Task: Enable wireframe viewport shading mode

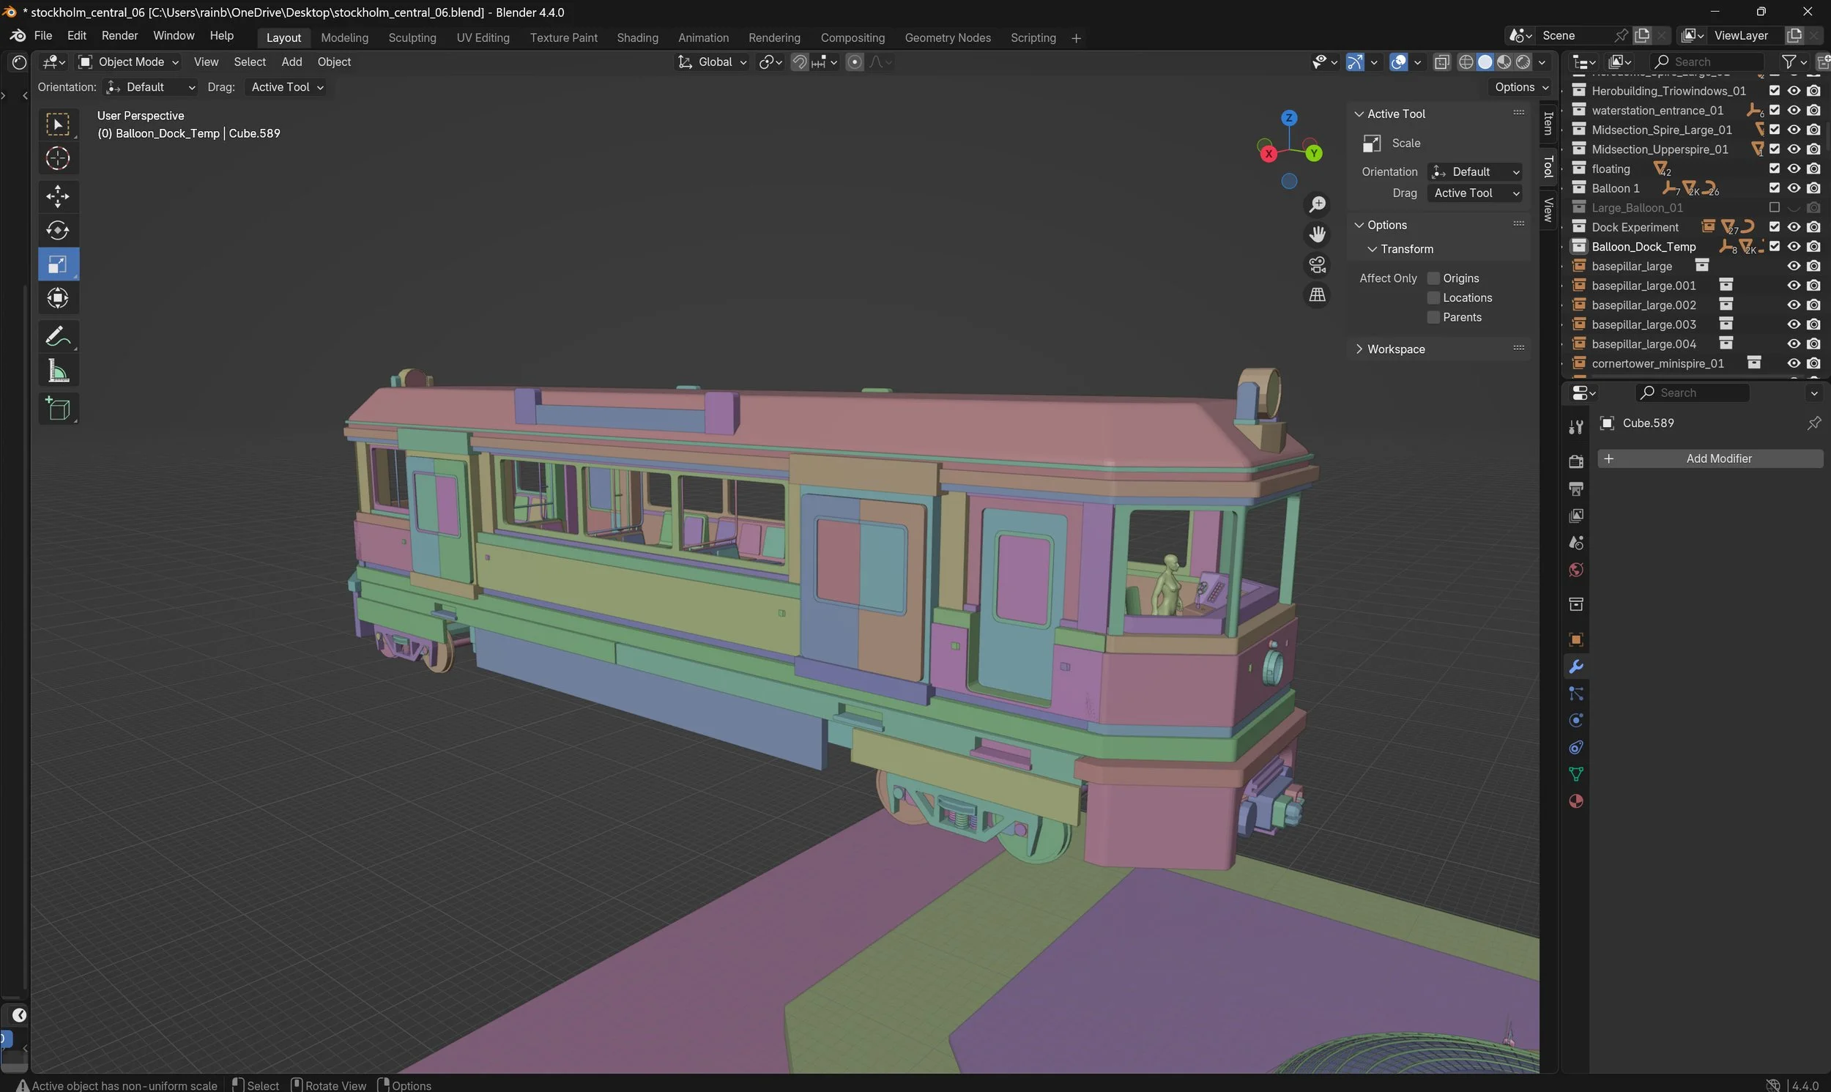Action: [1465, 62]
